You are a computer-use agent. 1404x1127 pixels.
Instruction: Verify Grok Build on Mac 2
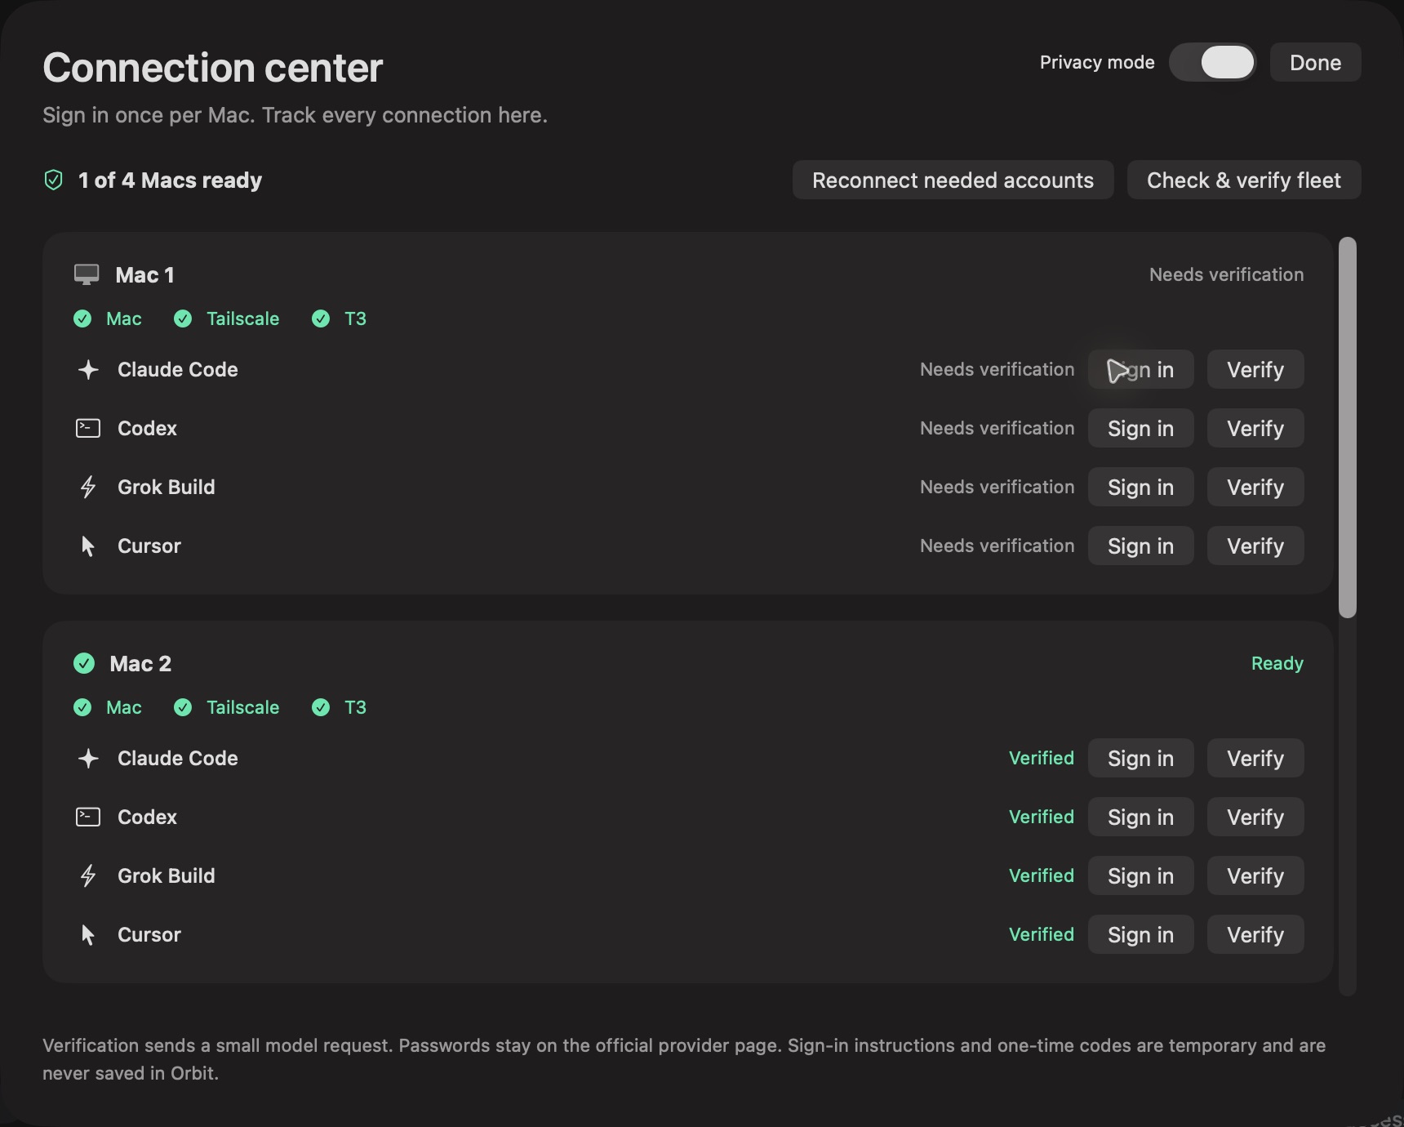pyautogui.click(x=1255, y=875)
